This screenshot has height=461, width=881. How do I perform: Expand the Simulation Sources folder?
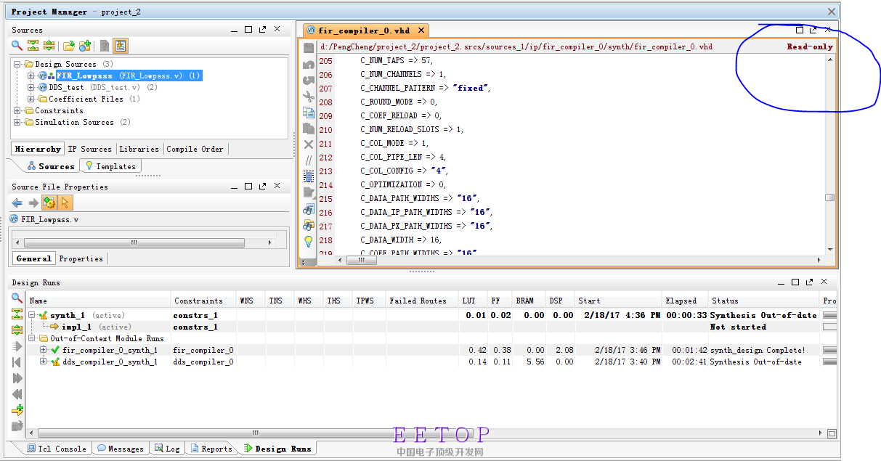click(17, 123)
